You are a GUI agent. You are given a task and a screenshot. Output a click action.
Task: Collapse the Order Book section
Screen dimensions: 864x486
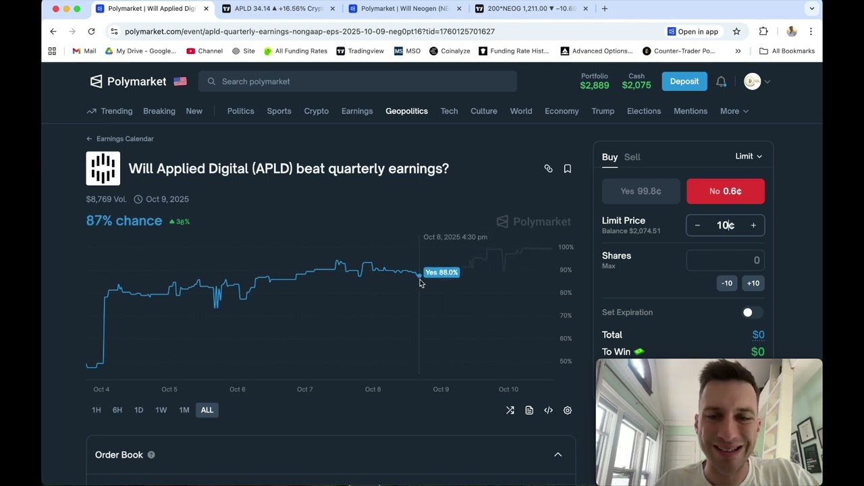pos(558,455)
